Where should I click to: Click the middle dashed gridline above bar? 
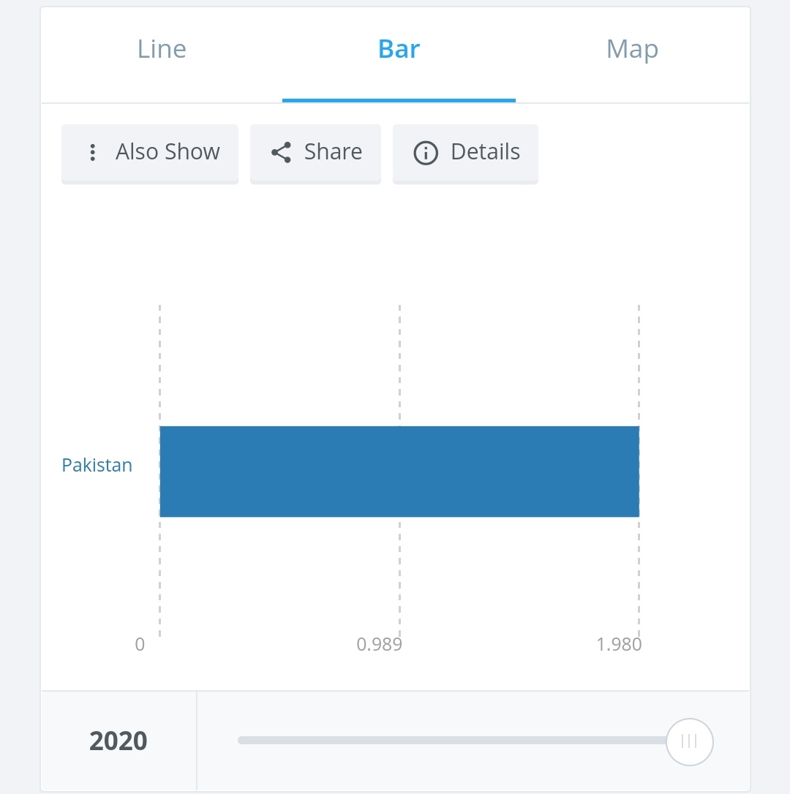coord(400,365)
